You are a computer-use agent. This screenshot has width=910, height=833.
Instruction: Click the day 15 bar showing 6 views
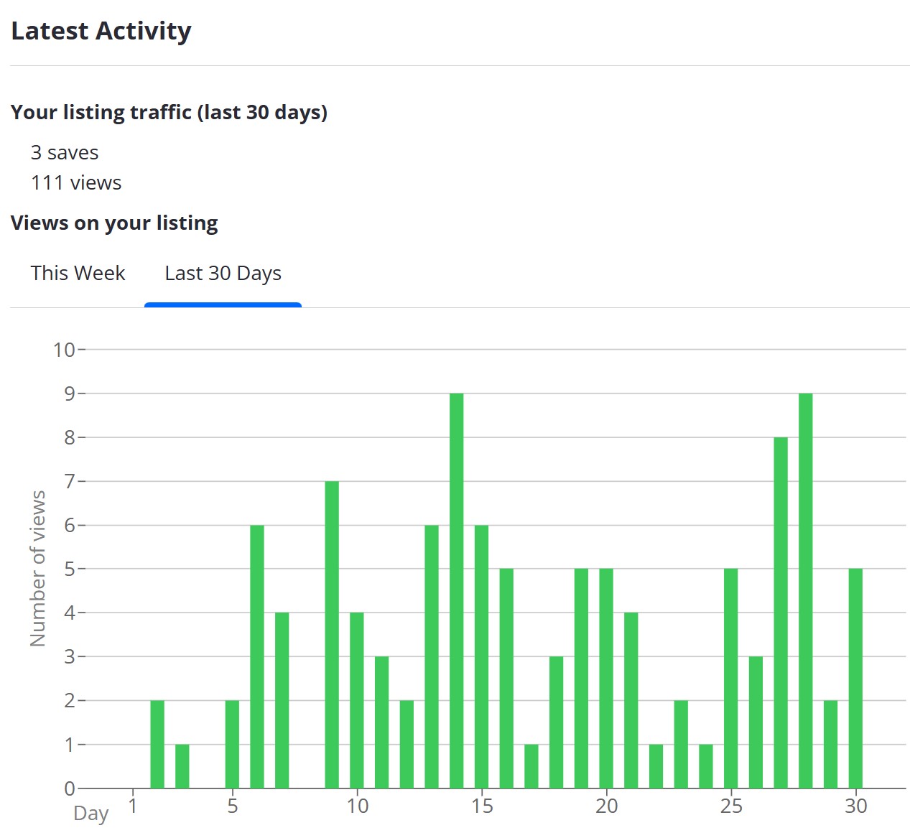pyautogui.click(x=481, y=657)
